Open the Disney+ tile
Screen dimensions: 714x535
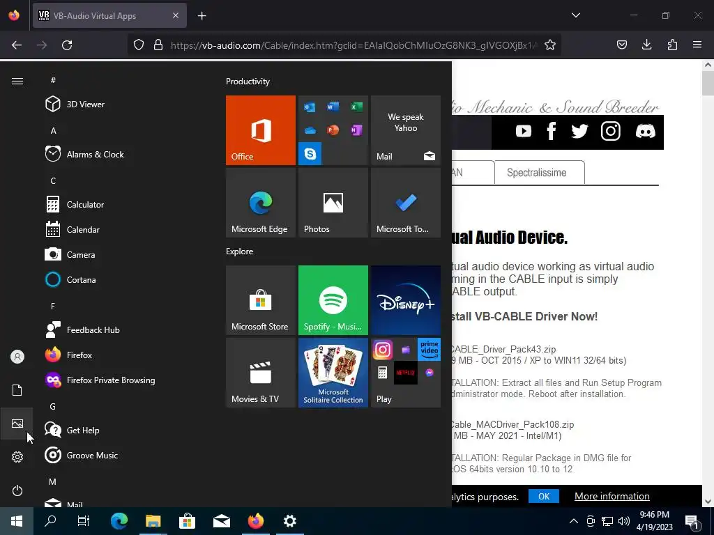406,300
